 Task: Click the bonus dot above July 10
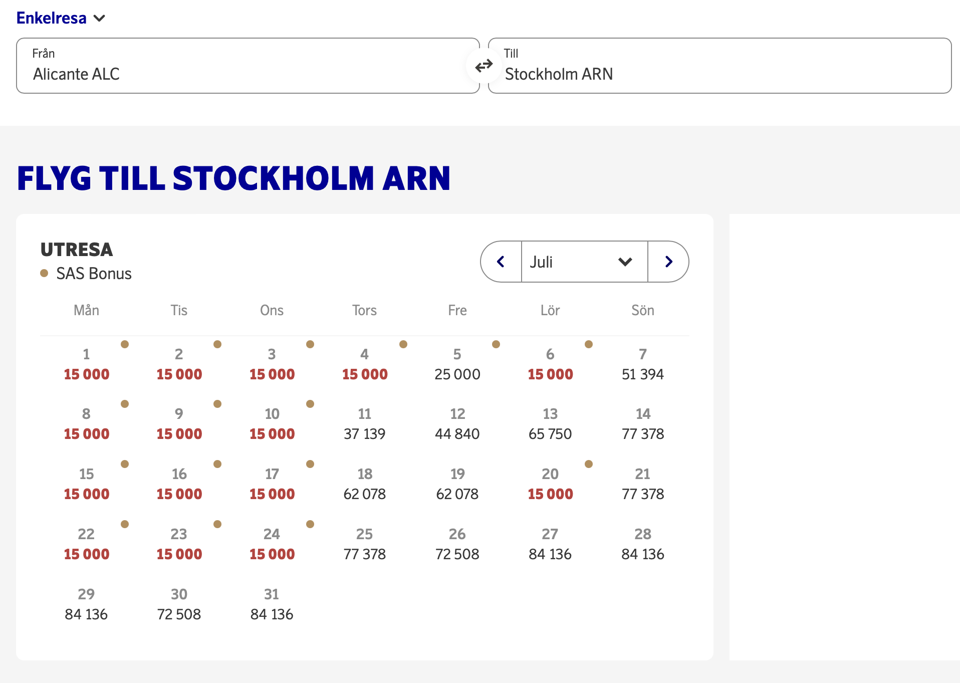click(x=310, y=404)
